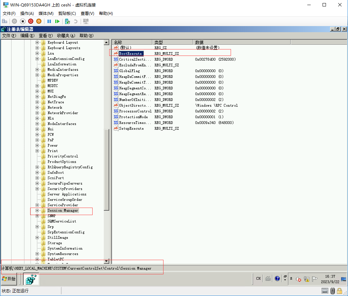This screenshot has width=348, height=296.
Task: Create a checkpoint using the toolbar icon
Action: point(67,21)
